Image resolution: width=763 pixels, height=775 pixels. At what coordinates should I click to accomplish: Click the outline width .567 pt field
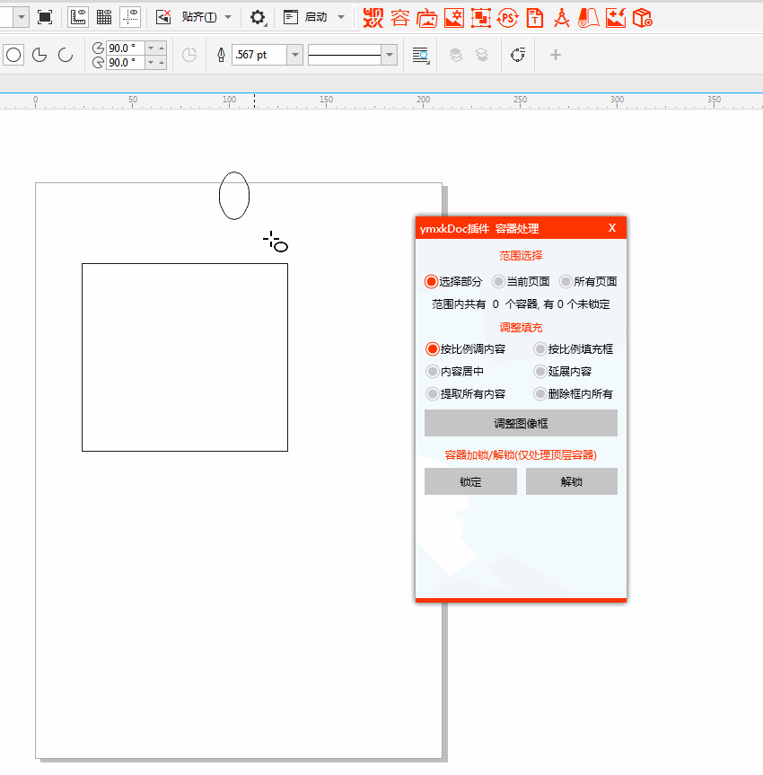260,55
